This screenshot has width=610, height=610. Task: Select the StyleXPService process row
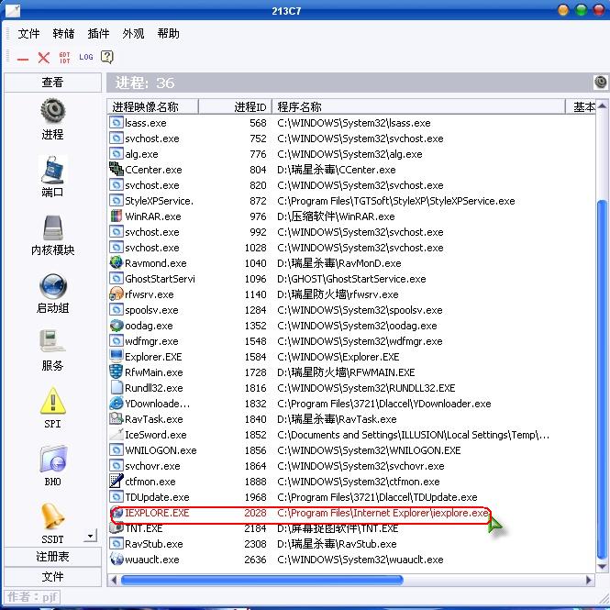[351, 200]
